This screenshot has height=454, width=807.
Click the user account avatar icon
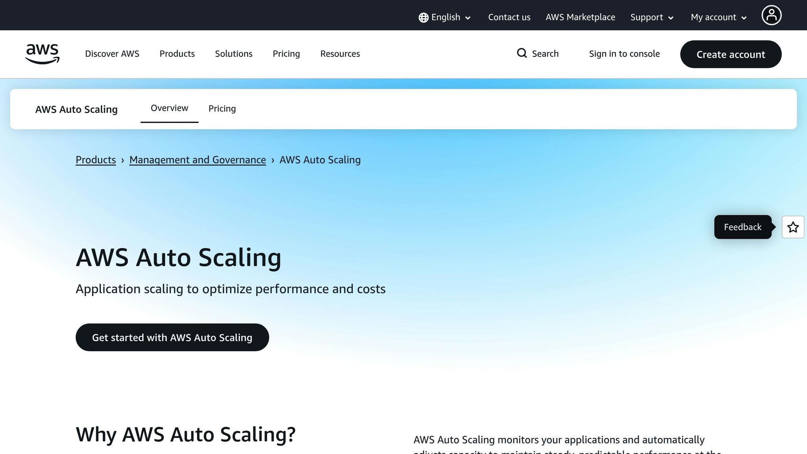point(772,15)
